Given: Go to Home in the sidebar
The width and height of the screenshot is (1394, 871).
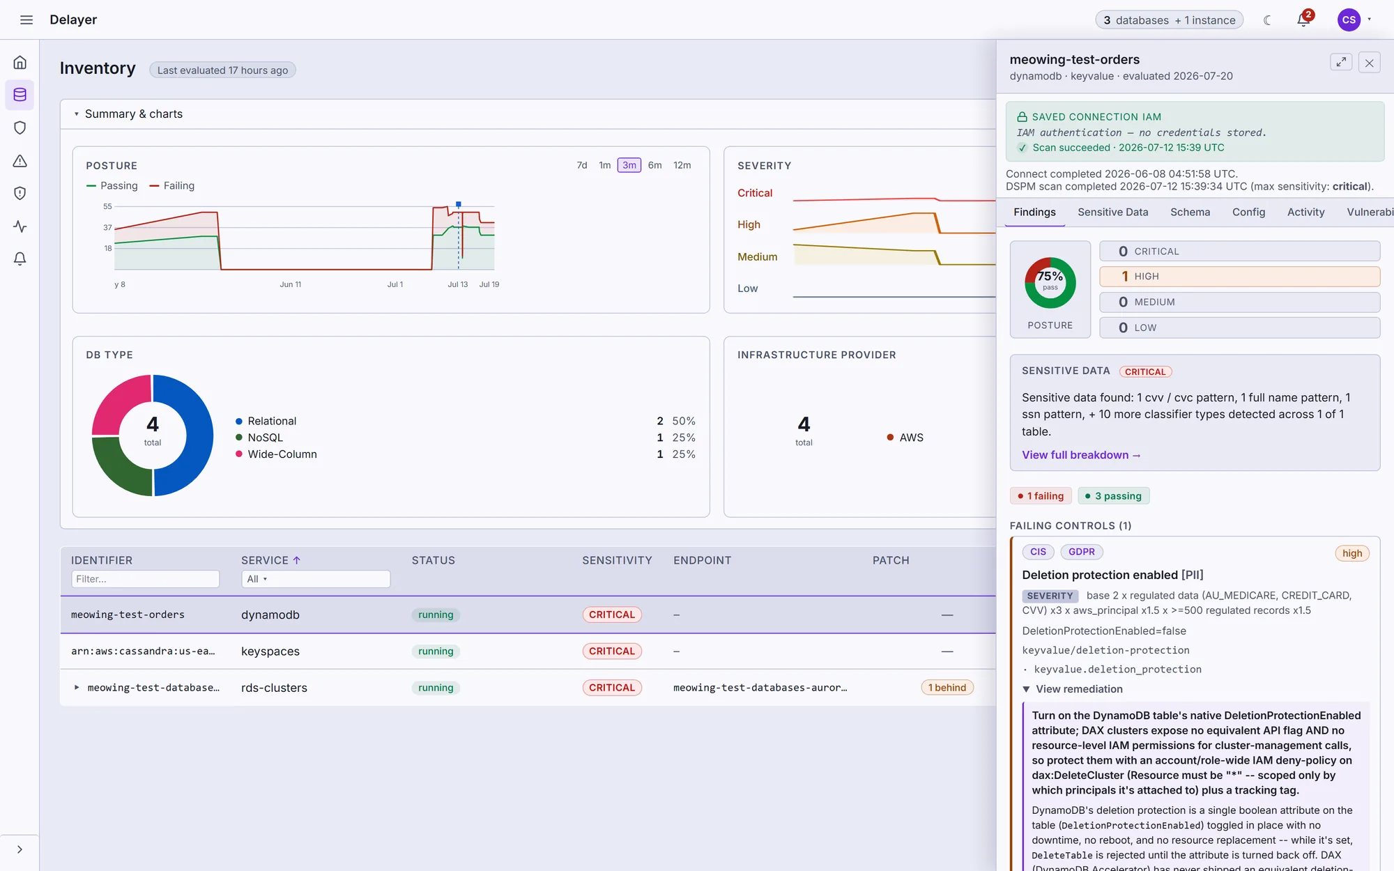Looking at the screenshot, I should pos(20,63).
